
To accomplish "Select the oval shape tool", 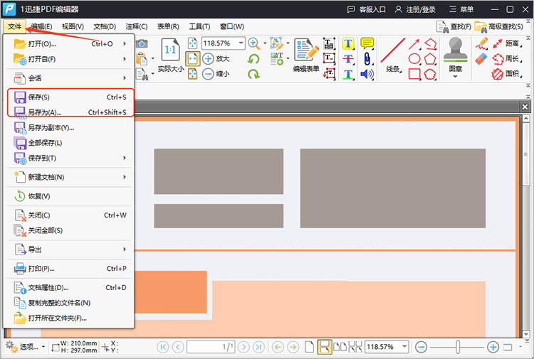I will (x=414, y=59).
